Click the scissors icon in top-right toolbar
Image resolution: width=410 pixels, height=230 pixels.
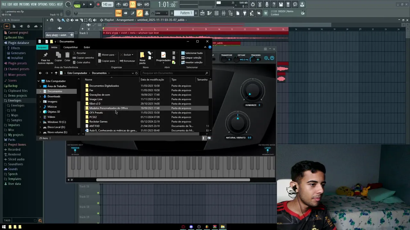pyautogui.click(x=260, y=4)
